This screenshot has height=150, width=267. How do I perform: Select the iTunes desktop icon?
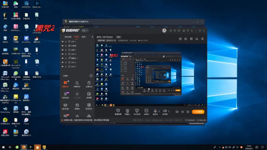click(x=26, y=121)
